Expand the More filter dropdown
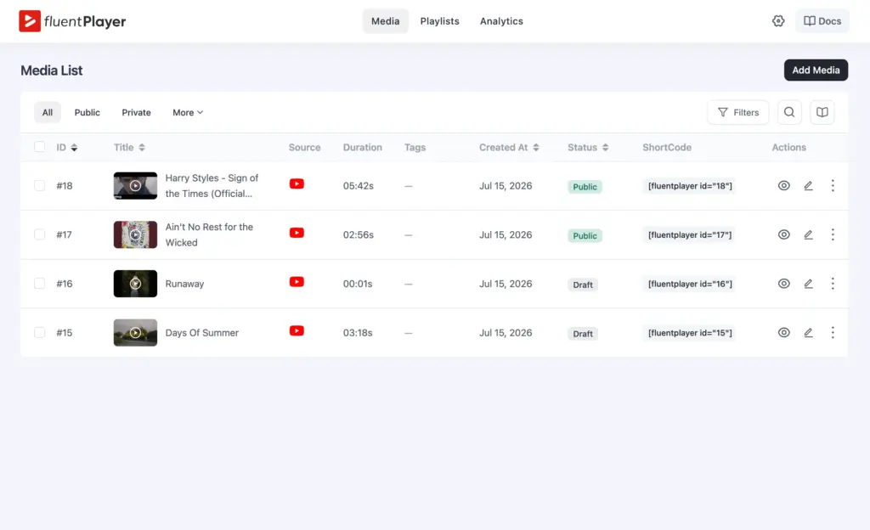The height and width of the screenshot is (530, 870). point(188,113)
